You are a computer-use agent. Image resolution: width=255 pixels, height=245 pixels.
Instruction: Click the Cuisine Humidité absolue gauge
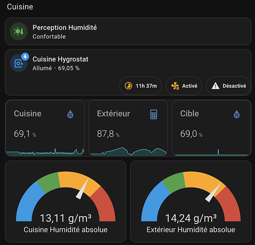[66, 201]
